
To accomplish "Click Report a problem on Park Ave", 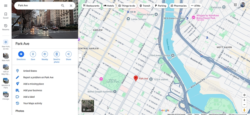I will pyautogui.click(x=38, y=77).
